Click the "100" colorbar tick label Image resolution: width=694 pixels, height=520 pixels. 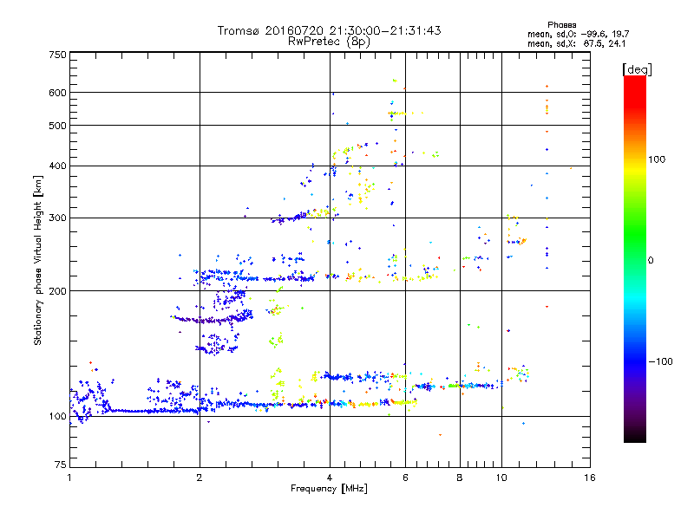pyautogui.click(x=657, y=159)
